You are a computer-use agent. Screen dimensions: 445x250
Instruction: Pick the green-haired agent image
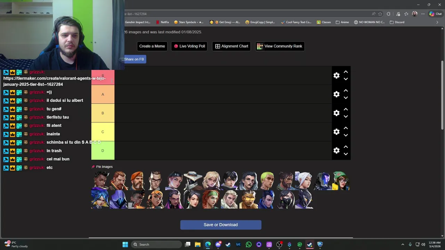coord(267,181)
